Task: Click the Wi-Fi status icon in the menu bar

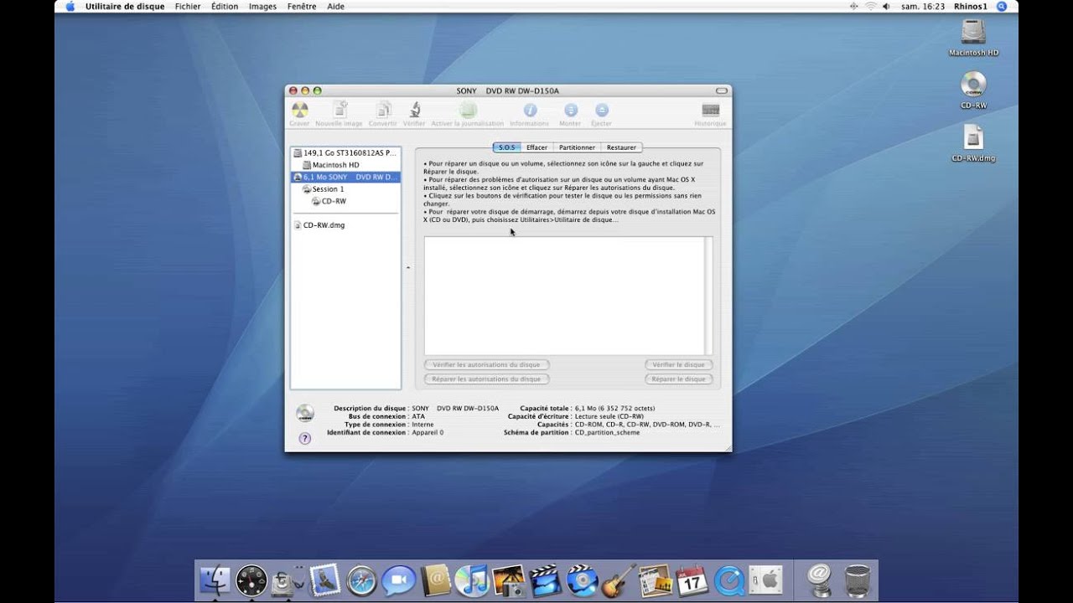Action: click(871, 6)
